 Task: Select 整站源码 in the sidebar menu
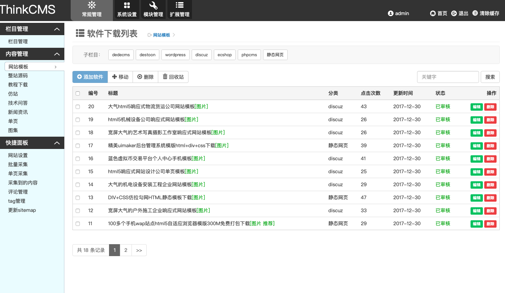tap(18, 76)
